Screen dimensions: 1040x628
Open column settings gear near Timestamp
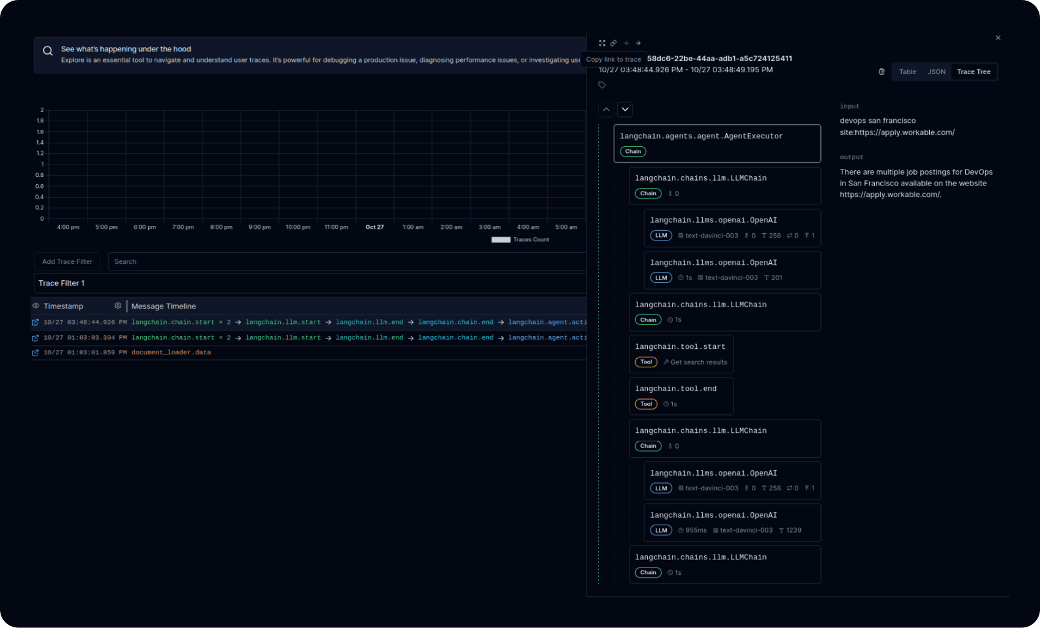(117, 306)
